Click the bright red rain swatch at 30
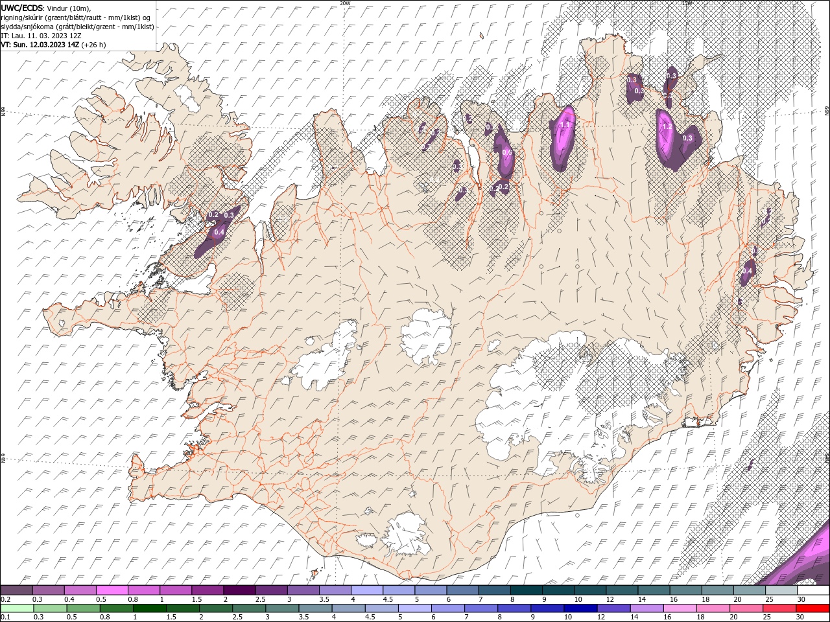This screenshot has width=830, height=622. tap(812, 608)
